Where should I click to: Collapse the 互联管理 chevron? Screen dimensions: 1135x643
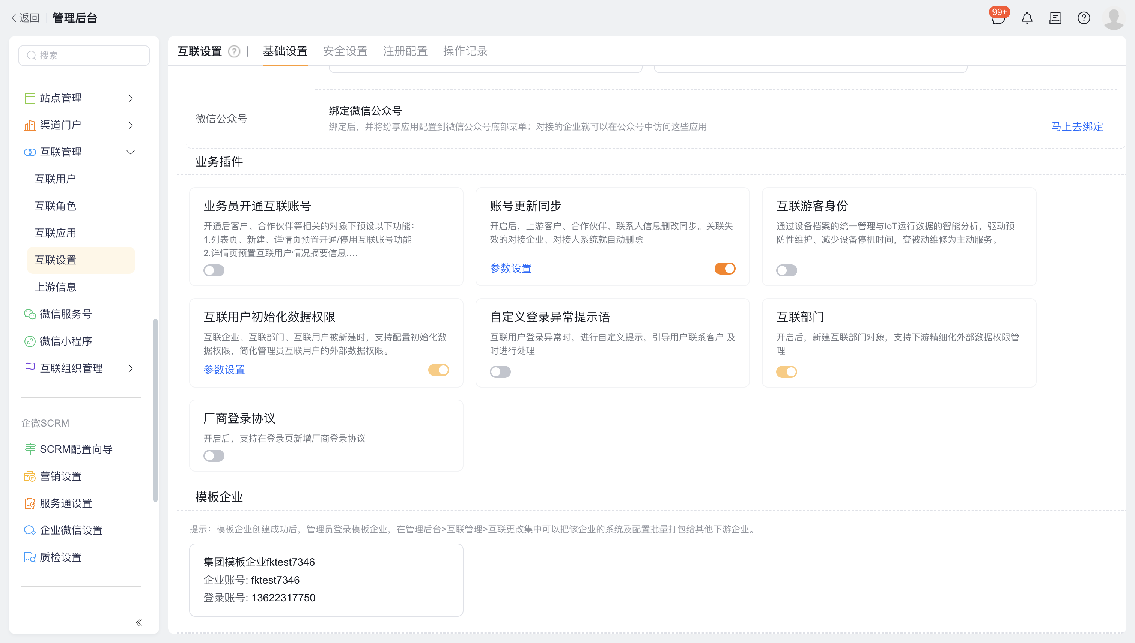pos(130,152)
